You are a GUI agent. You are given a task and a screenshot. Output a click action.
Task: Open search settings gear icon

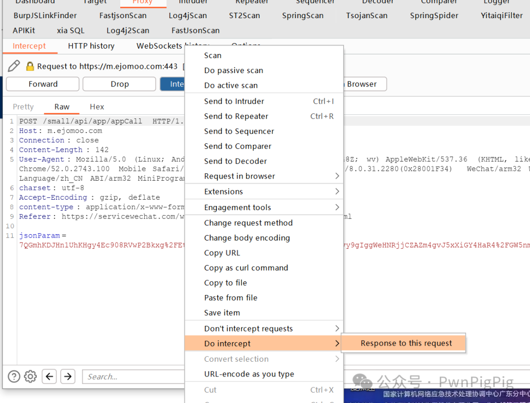click(x=30, y=376)
